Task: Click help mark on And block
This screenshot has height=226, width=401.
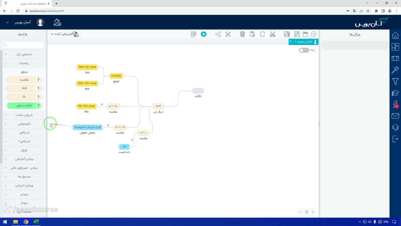Action: point(39,89)
